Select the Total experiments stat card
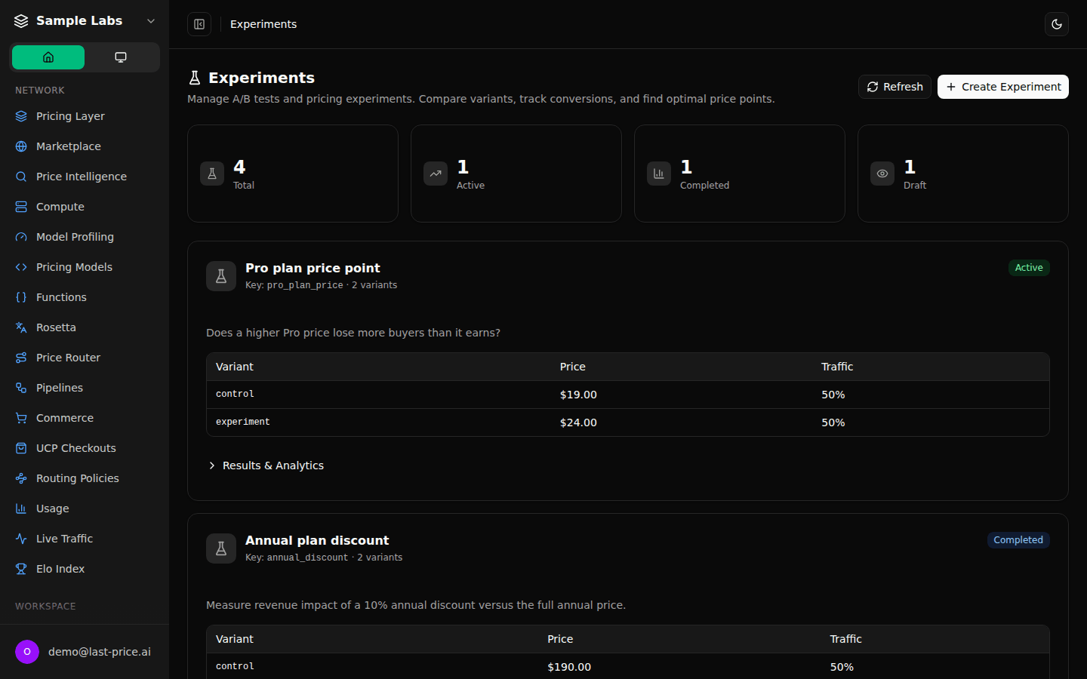Screen dimensions: 1087x679 pyautogui.click(x=293, y=174)
